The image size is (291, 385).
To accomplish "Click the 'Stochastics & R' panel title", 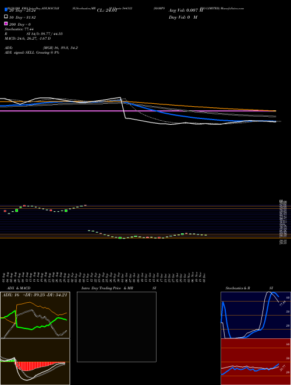I will pos(237,288).
